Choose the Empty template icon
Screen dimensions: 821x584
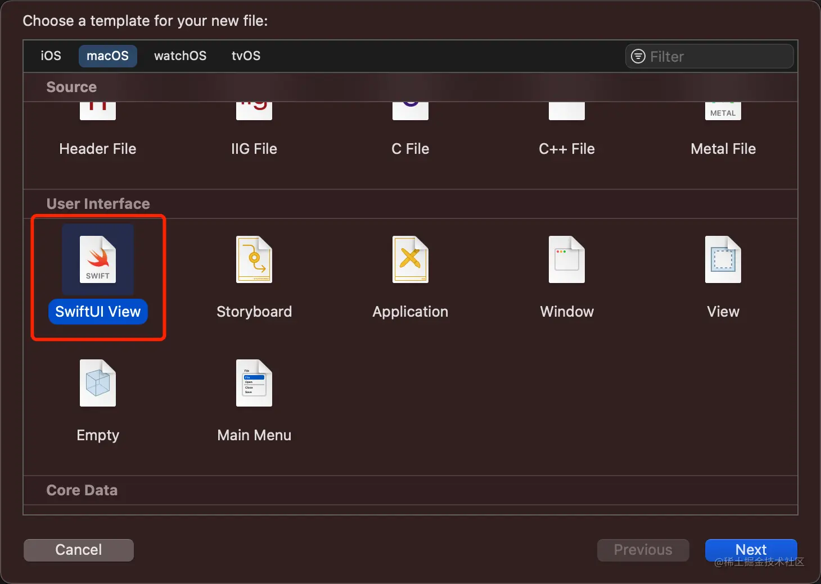[98, 383]
